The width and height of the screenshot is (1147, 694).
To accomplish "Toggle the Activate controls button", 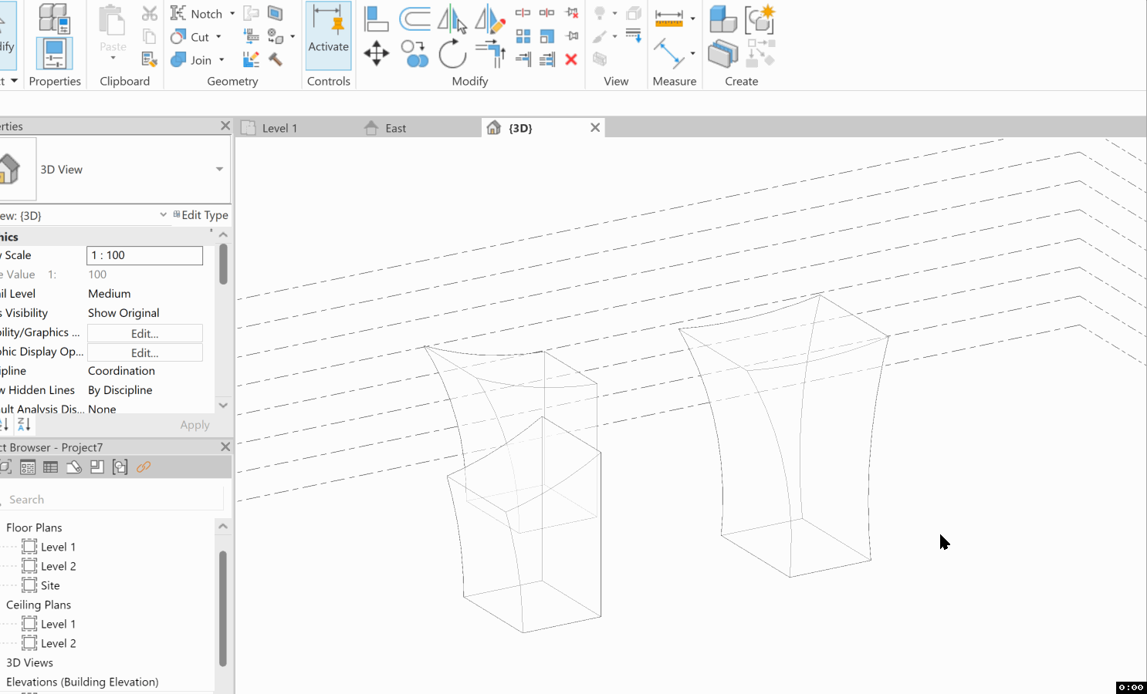I will pyautogui.click(x=328, y=35).
